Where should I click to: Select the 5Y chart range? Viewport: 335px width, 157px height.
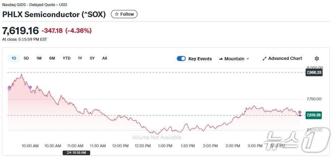(92, 58)
